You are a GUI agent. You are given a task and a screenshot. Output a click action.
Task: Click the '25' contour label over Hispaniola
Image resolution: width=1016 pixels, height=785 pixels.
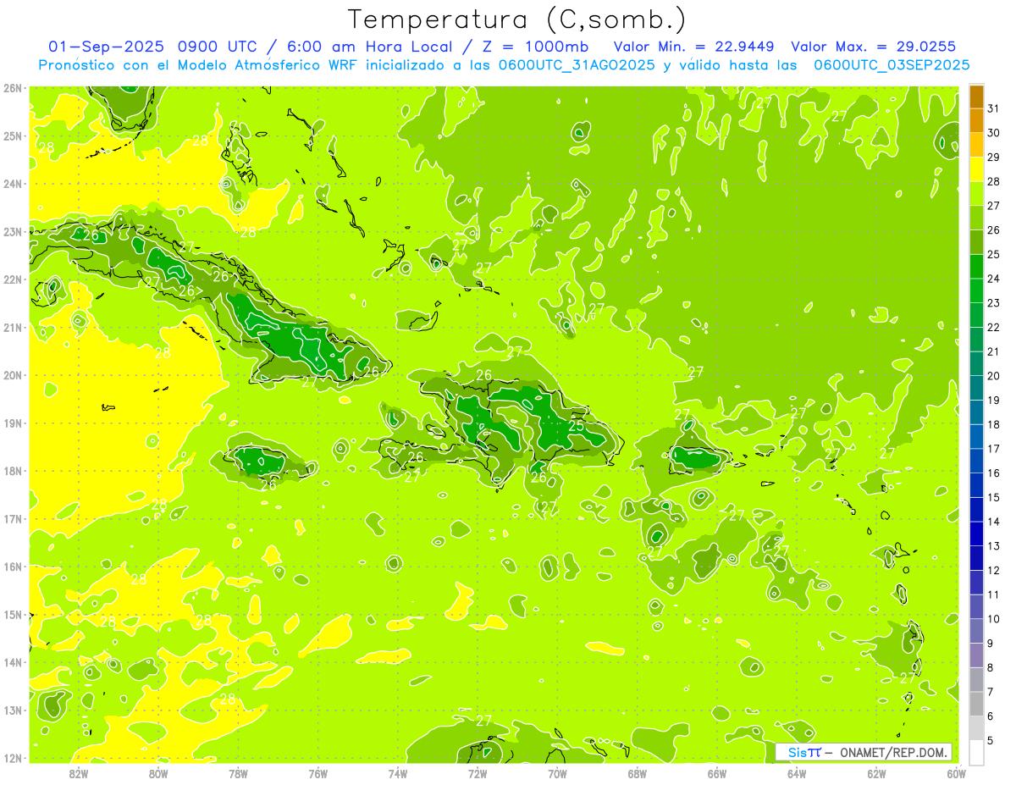coord(576,427)
